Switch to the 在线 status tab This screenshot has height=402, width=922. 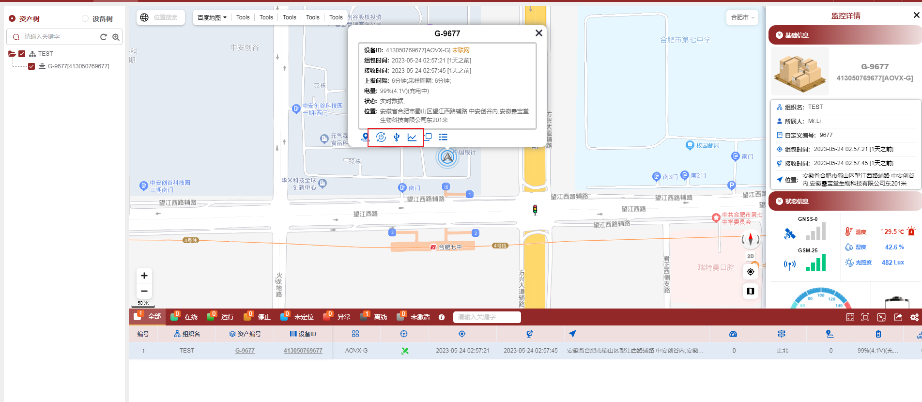(185, 317)
